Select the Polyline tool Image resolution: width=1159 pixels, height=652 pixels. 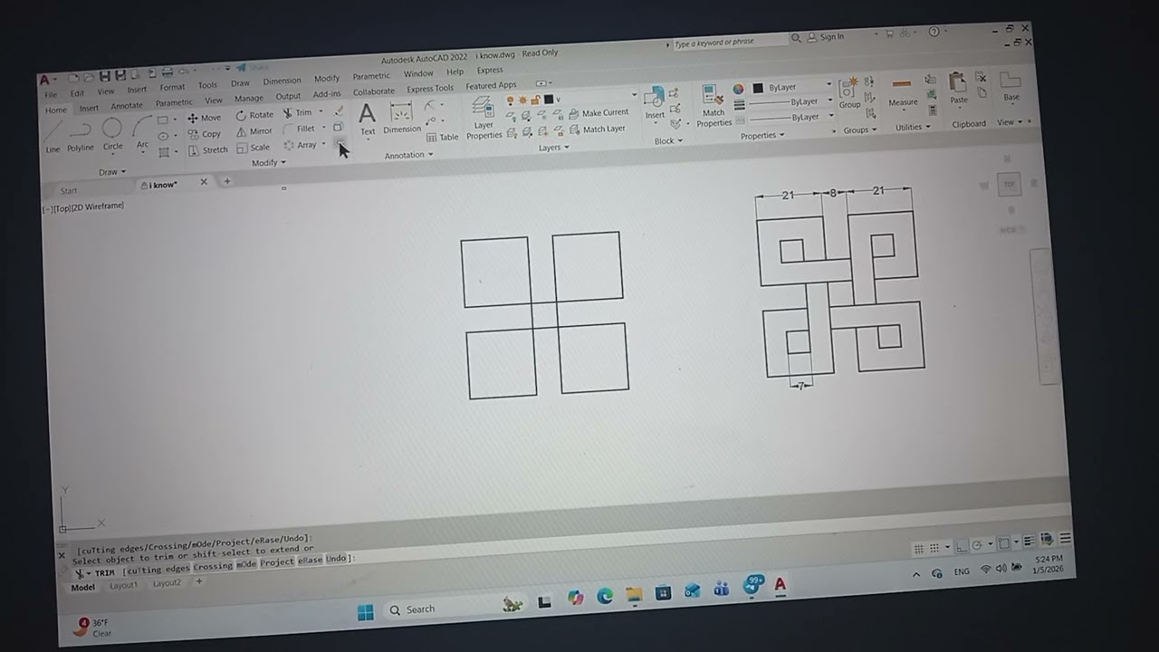pyautogui.click(x=80, y=136)
